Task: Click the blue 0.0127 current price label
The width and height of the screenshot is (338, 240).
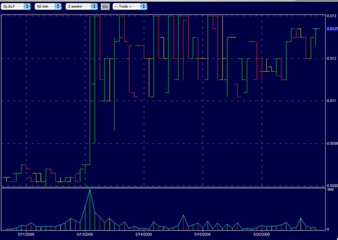Action: coord(331,28)
